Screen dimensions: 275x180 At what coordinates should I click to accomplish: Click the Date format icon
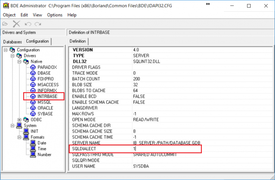coord(33,143)
